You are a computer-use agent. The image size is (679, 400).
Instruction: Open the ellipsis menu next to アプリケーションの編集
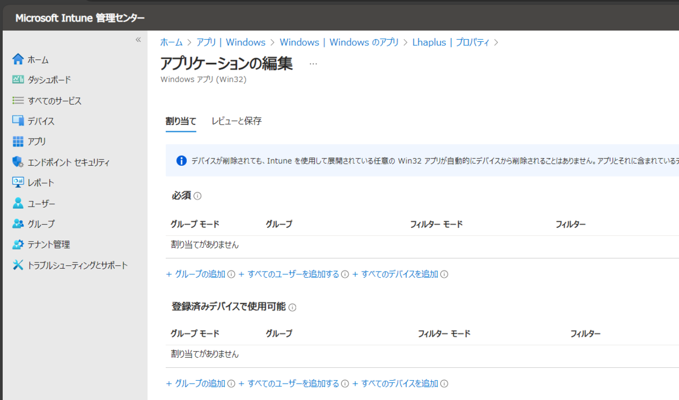313,64
